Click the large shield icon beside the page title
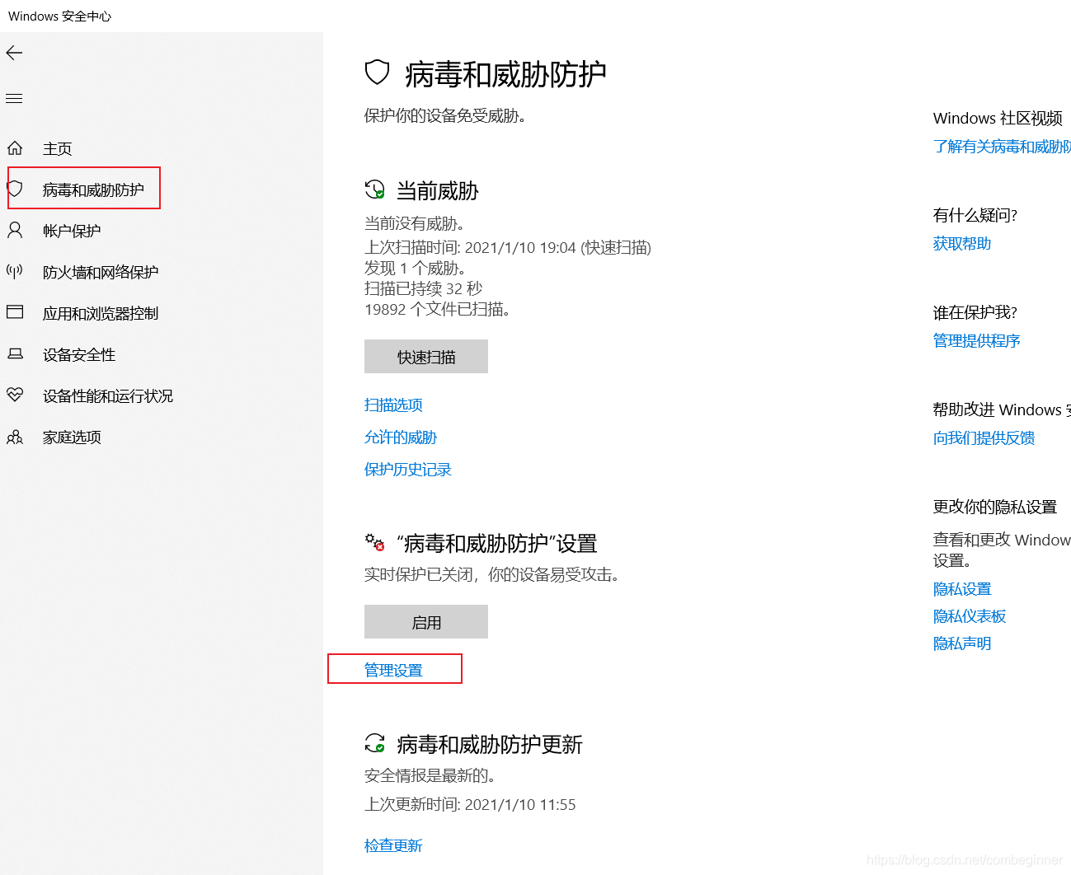The height and width of the screenshot is (875, 1071). pyautogui.click(x=377, y=73)
